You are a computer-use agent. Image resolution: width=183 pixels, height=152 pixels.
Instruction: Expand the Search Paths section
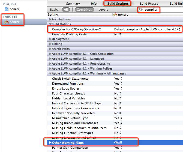tap(50, 49)
